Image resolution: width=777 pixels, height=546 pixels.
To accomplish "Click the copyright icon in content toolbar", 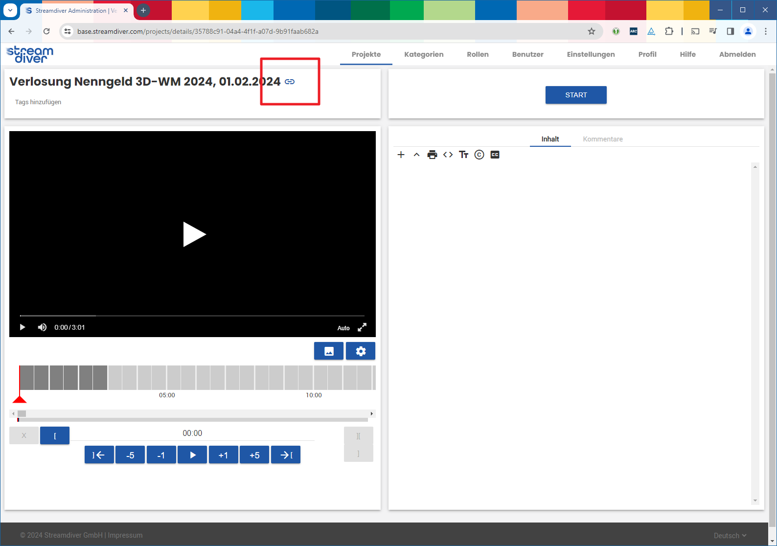I will pyautogui.click(x=479, y=155).
